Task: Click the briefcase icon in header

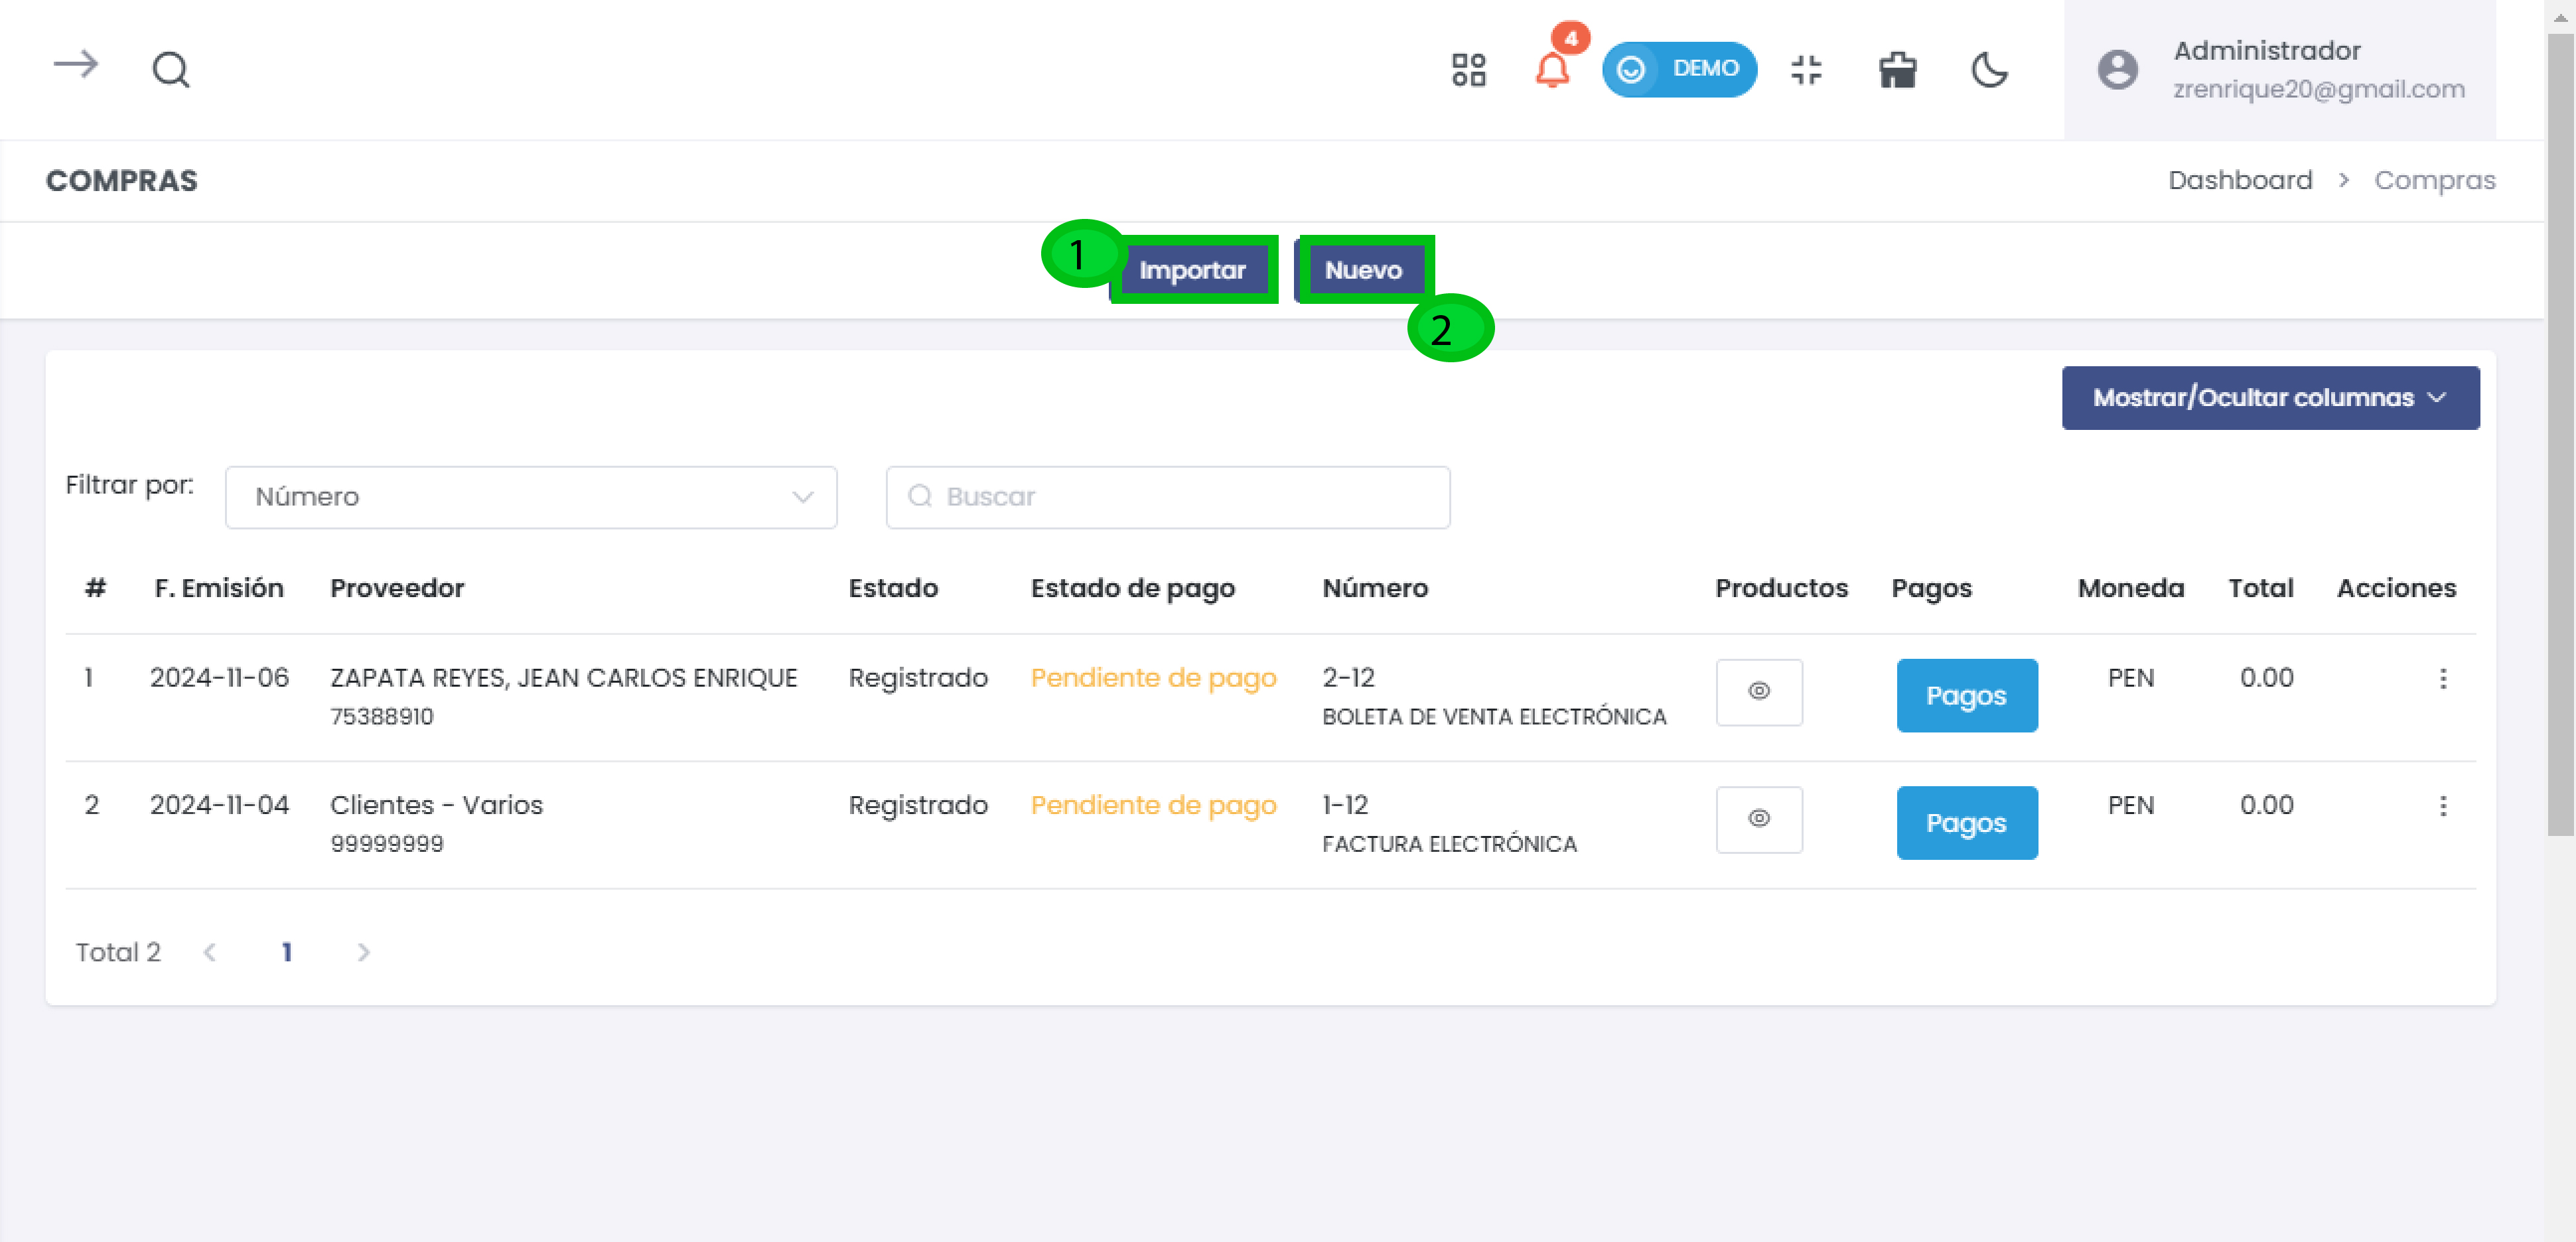Action: (x=1897, y=70)
